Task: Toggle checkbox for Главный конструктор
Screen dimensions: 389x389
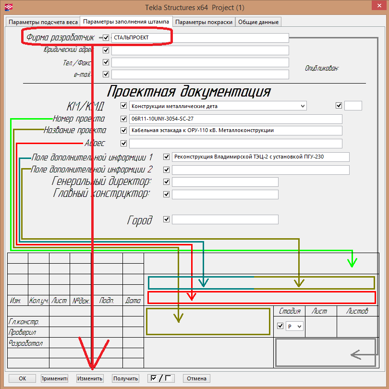Action: [167, 194]
